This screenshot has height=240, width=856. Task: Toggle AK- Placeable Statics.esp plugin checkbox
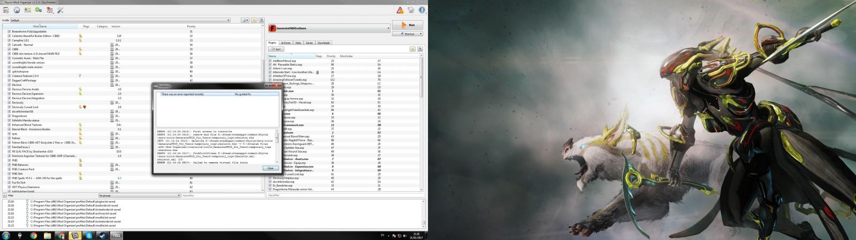[x=270, y=65]
